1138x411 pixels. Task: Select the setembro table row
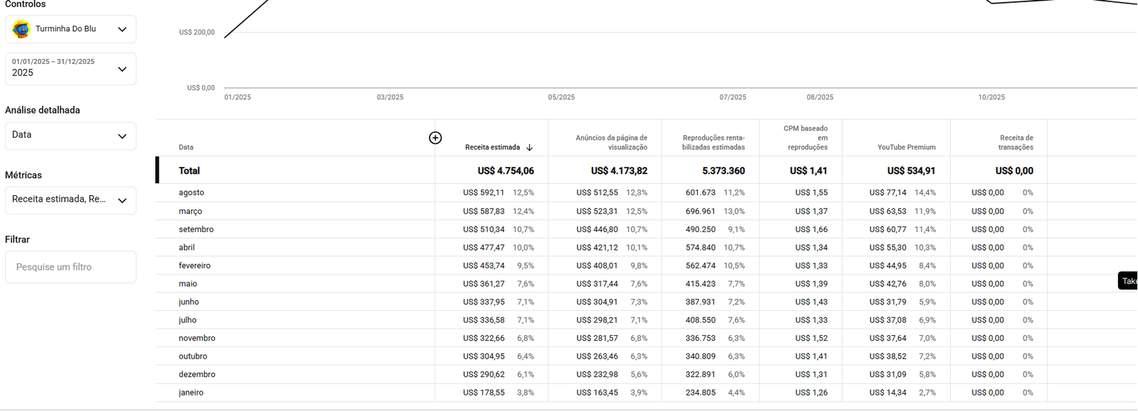click(x=646, y=229)
